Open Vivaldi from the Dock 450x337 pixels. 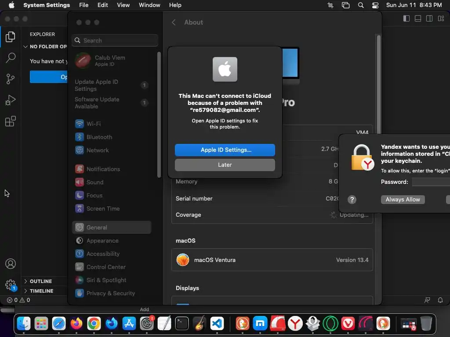point(348,324)
